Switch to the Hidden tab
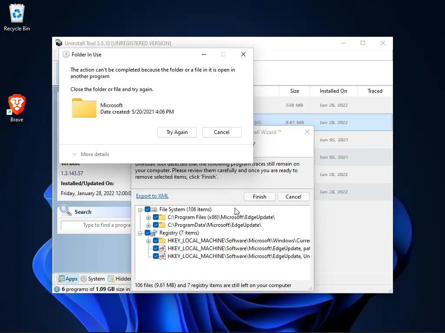Image resolution: width=445 pixels, height=333 pixels. [120, 279]
